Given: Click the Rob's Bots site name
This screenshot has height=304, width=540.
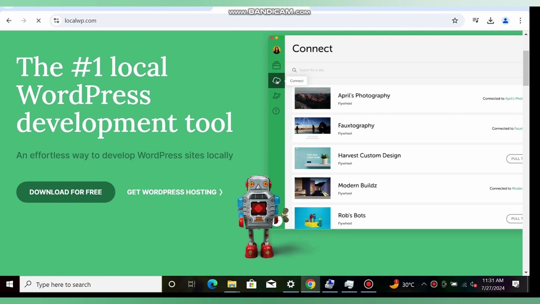Looking at the screenshot, I should point(352,215).
